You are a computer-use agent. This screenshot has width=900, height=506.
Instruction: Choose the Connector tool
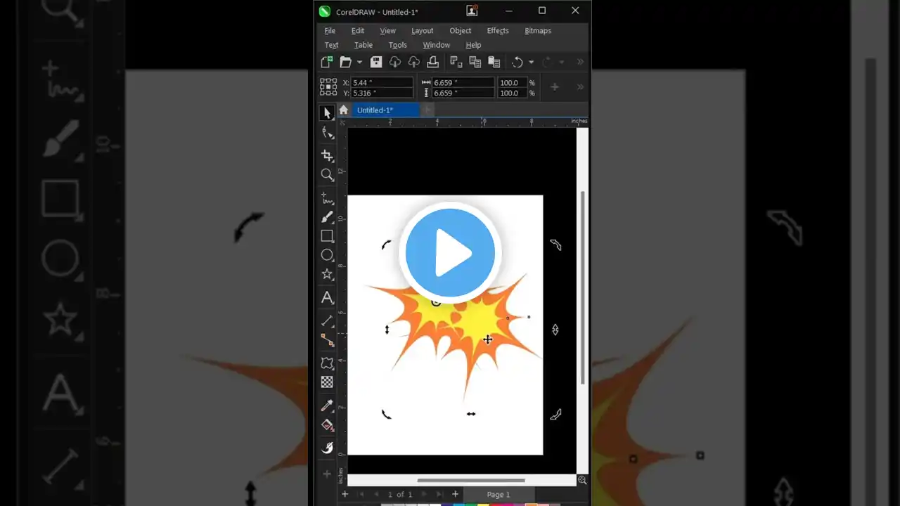pos(327,339)
